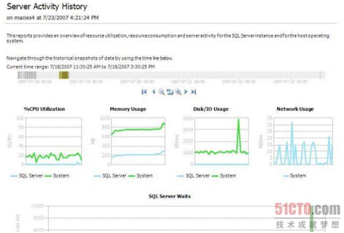This screenshot has height=233, width=344.
Task: Jump to last snapshot in timeline
Action: point(194,92)
